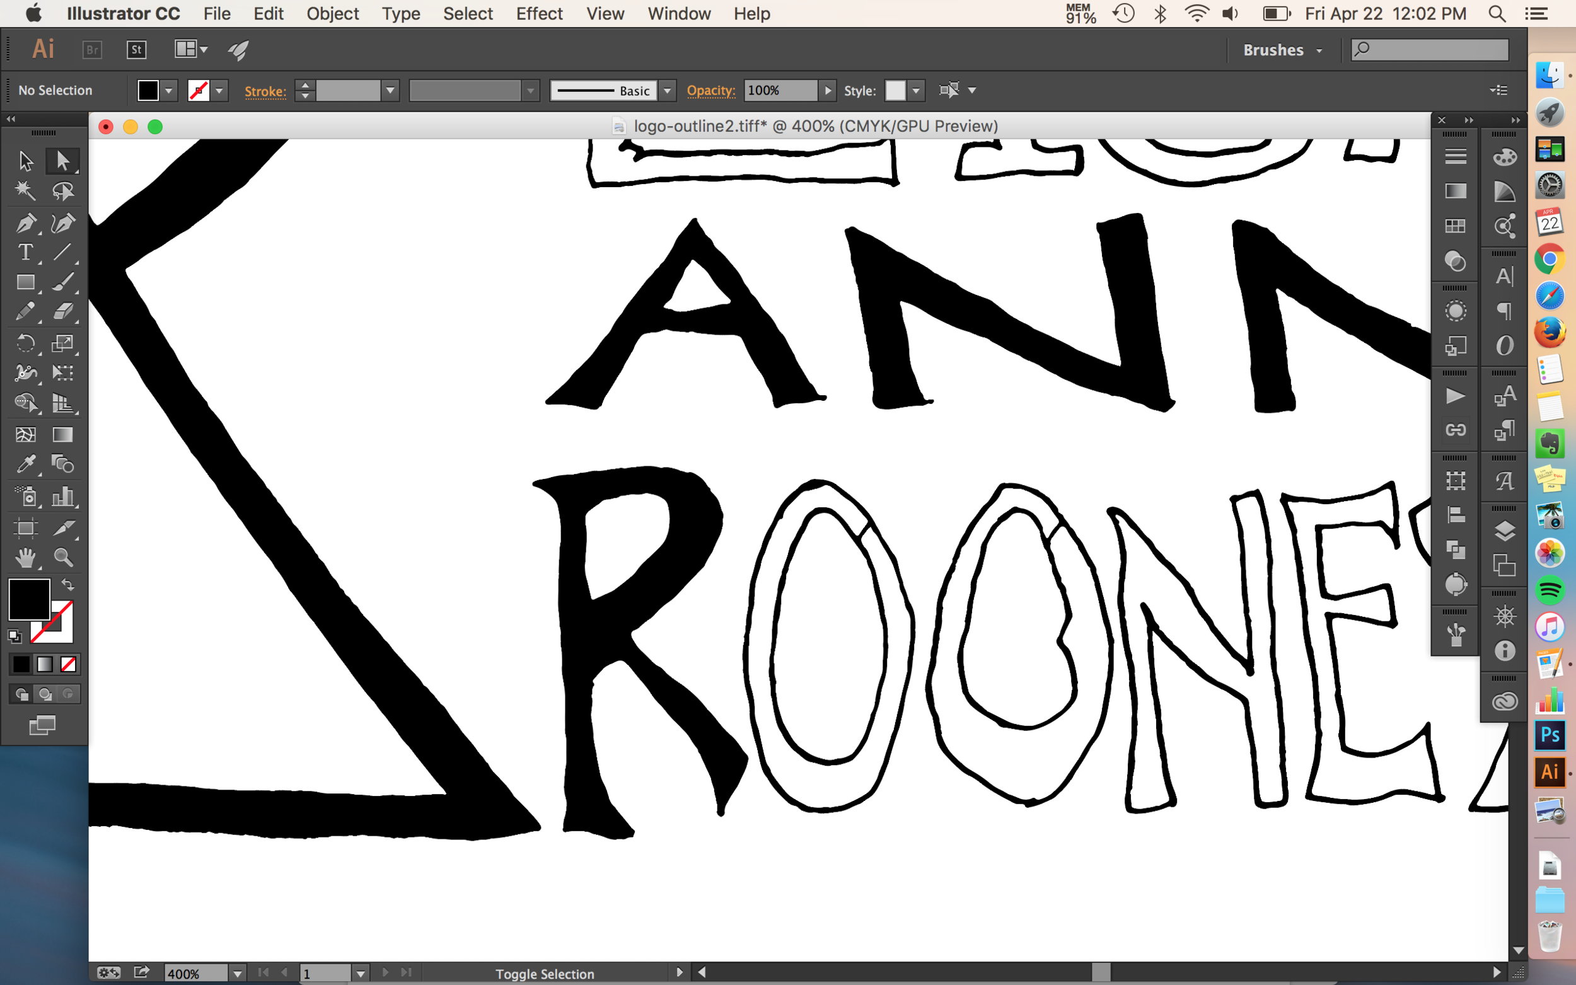This screenshot has width=1576, height=985.
Task: Open the Object menu
Action: click(332, 14)
